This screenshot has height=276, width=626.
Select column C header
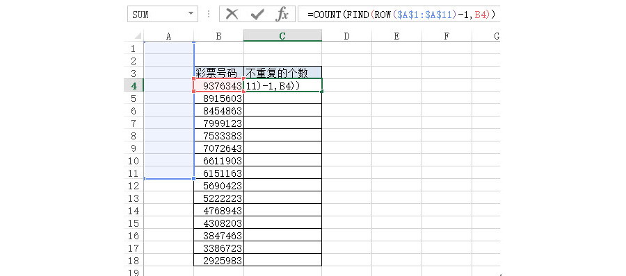(282, 36)
